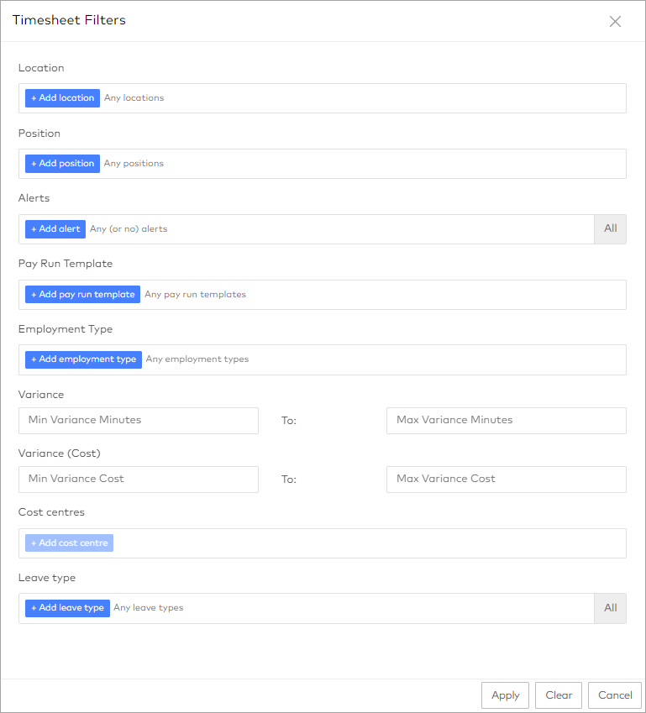
Task: Clear all timesheet filters
Action: pyautogui.click(x=558, y=695)
